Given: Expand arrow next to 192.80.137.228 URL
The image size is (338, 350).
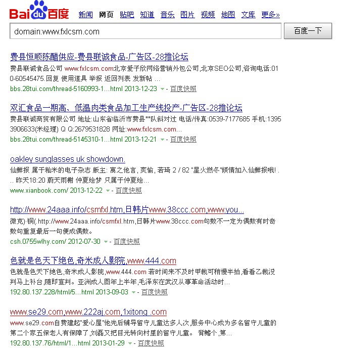Looking at the screenshot, I should tap(133, 292).
